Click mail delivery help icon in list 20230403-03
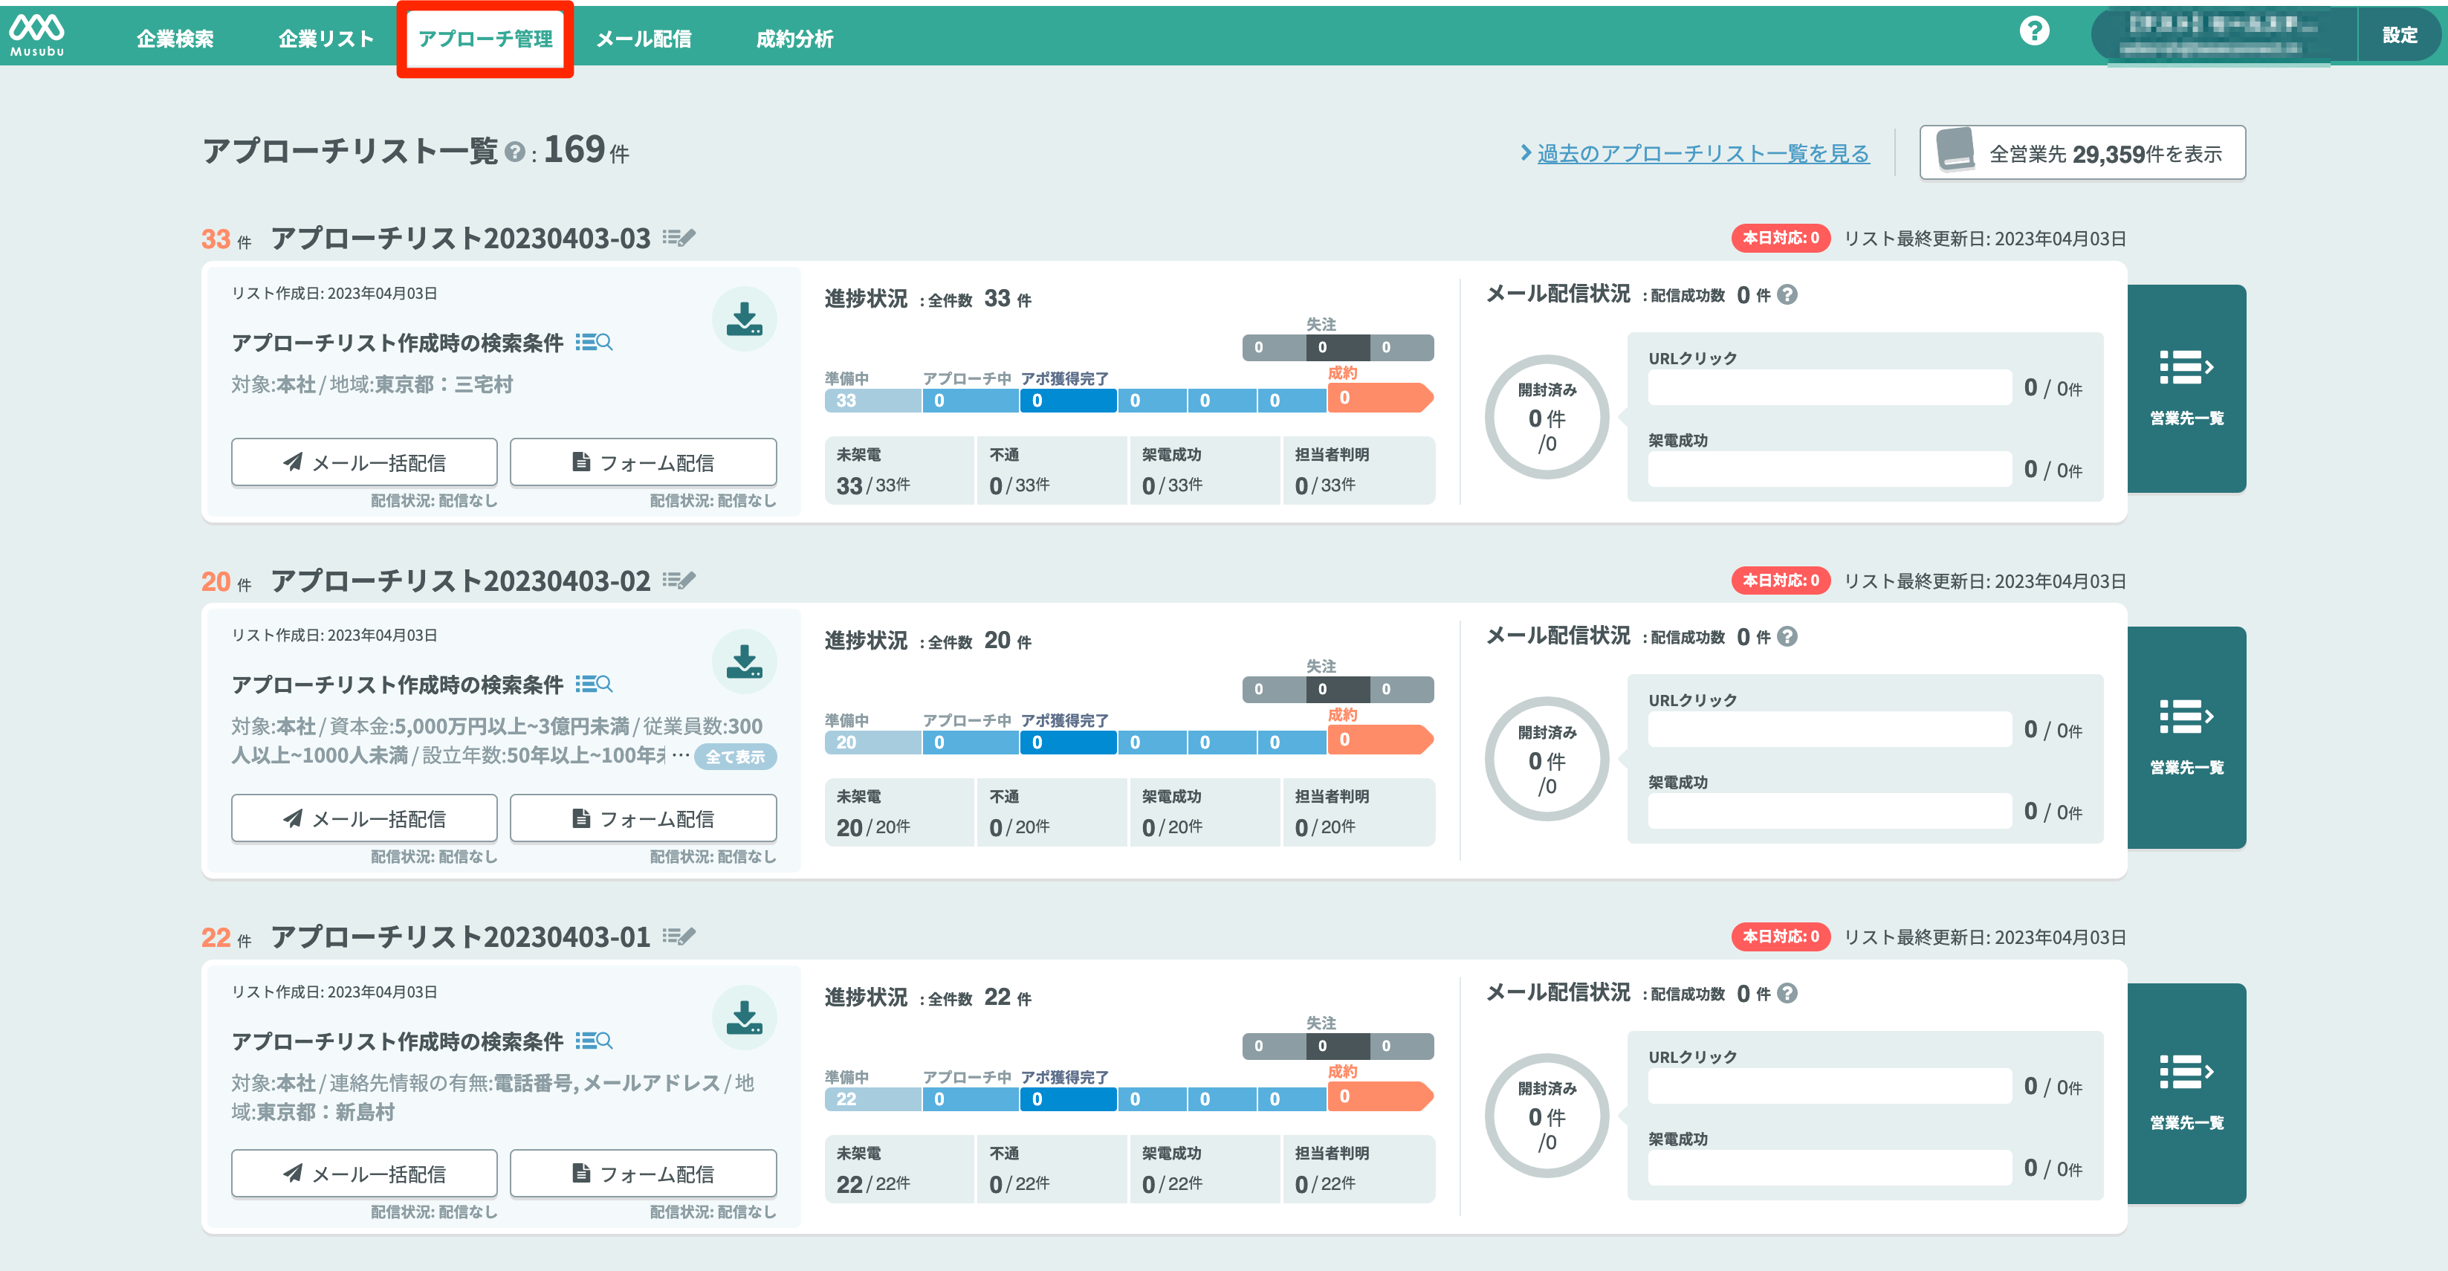 1787,294
